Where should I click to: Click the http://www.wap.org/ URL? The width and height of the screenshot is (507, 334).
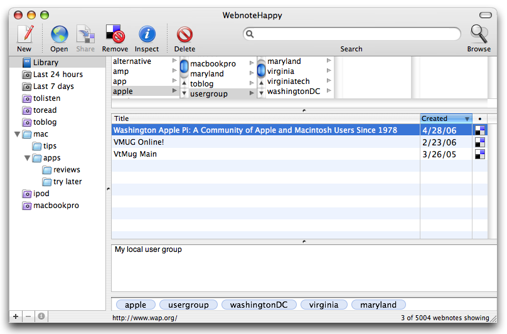tap(145, 318)
